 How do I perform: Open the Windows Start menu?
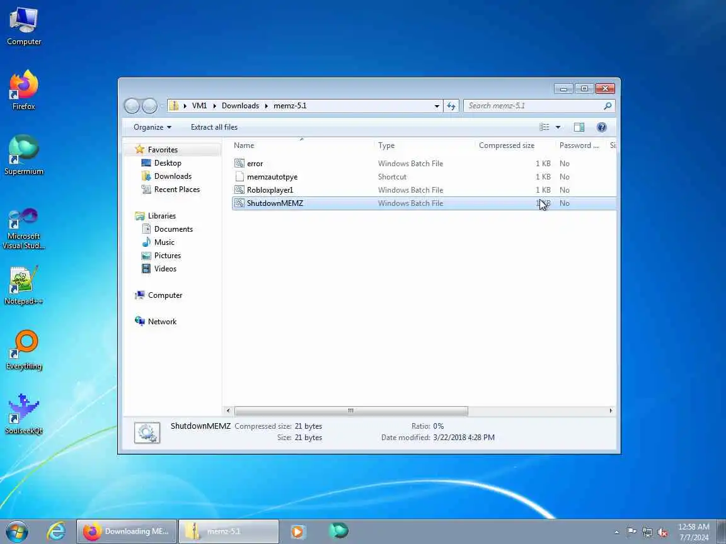pyautogui.click(x=17, y=531)
